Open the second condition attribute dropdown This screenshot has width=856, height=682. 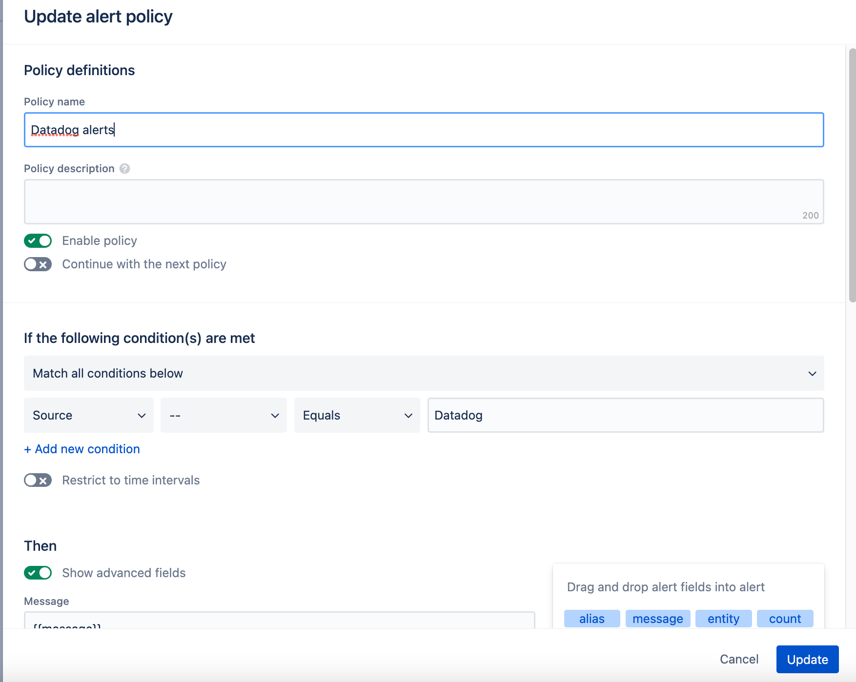click(223, 415)
